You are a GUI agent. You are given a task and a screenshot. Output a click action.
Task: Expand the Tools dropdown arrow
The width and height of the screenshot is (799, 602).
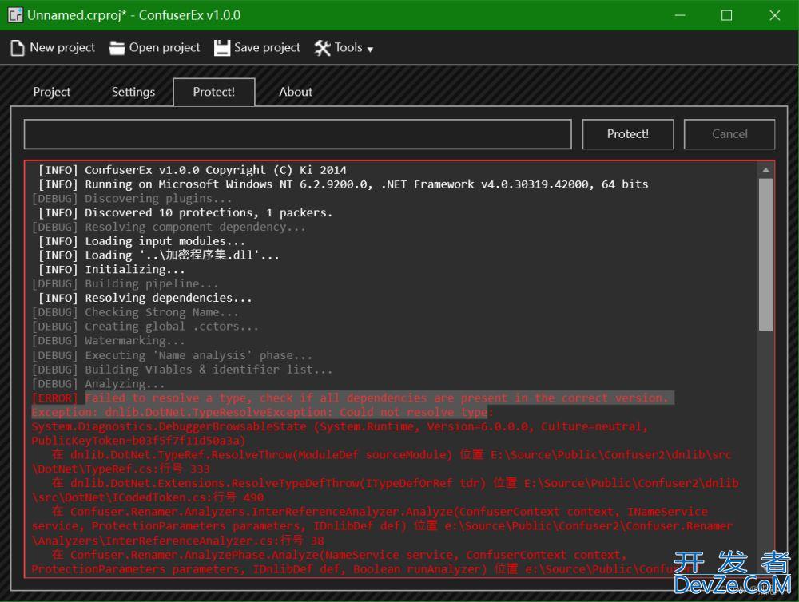370,50
